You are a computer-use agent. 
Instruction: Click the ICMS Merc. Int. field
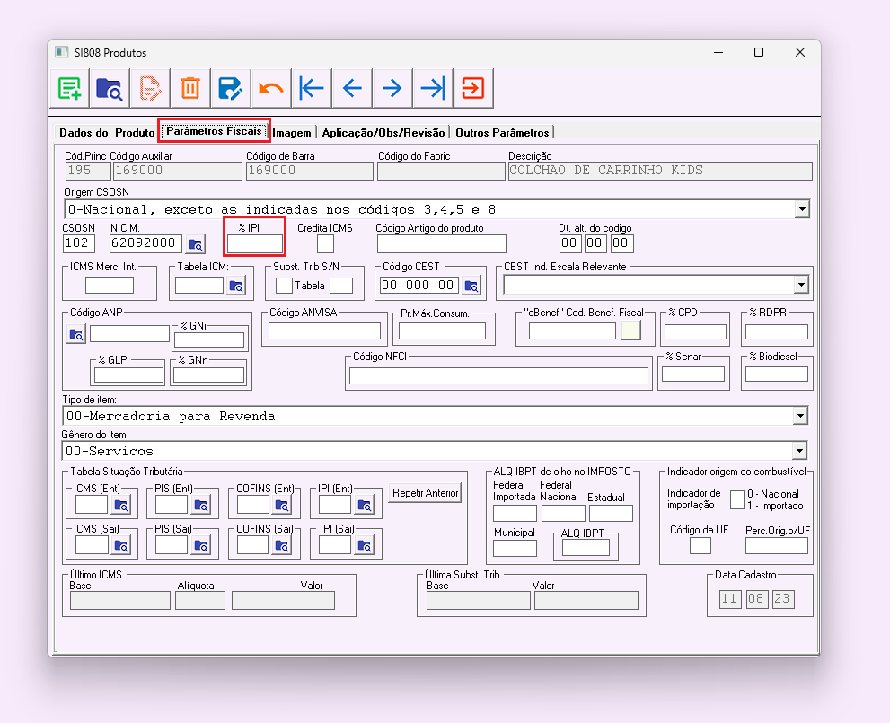coord(110,286)
